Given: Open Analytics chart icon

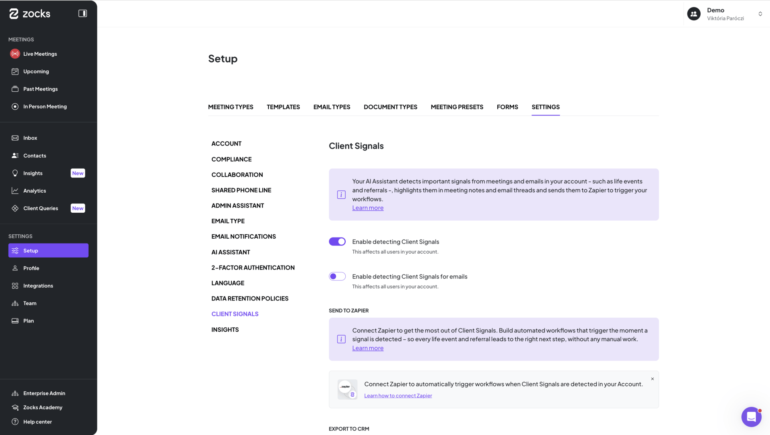Looking at the screenshot, I should (x=15, y=191).
